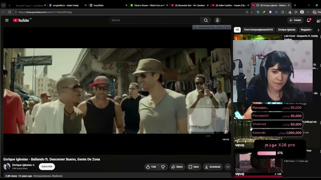Image resolution: width=321 pixels, height=180 pixels.
Task: Subscribe to Enrique Iglesias channel
Action: click(x=47, y=166)
